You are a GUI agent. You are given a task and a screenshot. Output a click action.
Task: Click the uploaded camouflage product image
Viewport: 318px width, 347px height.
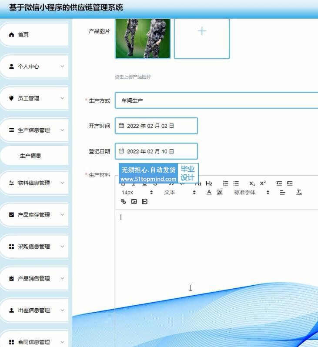click(143, 39)
